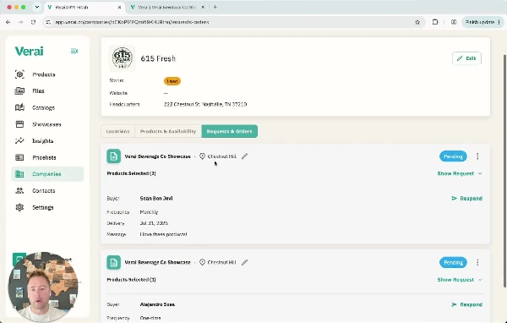Click the 222 Chestnut St headquarters address
The width and height of the screenshot is (507, 323).
coord(205,105)
